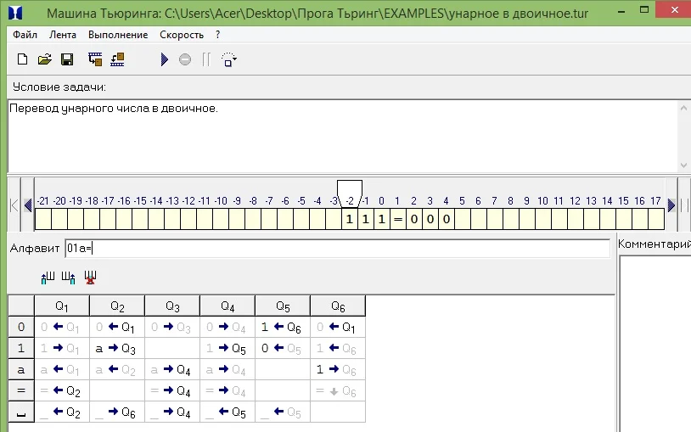The width and height of the screenshot is (691, 432).
Task: Maximize the Машина Тьюринга window
Action: pyautogui.click(x=644, y=10)
